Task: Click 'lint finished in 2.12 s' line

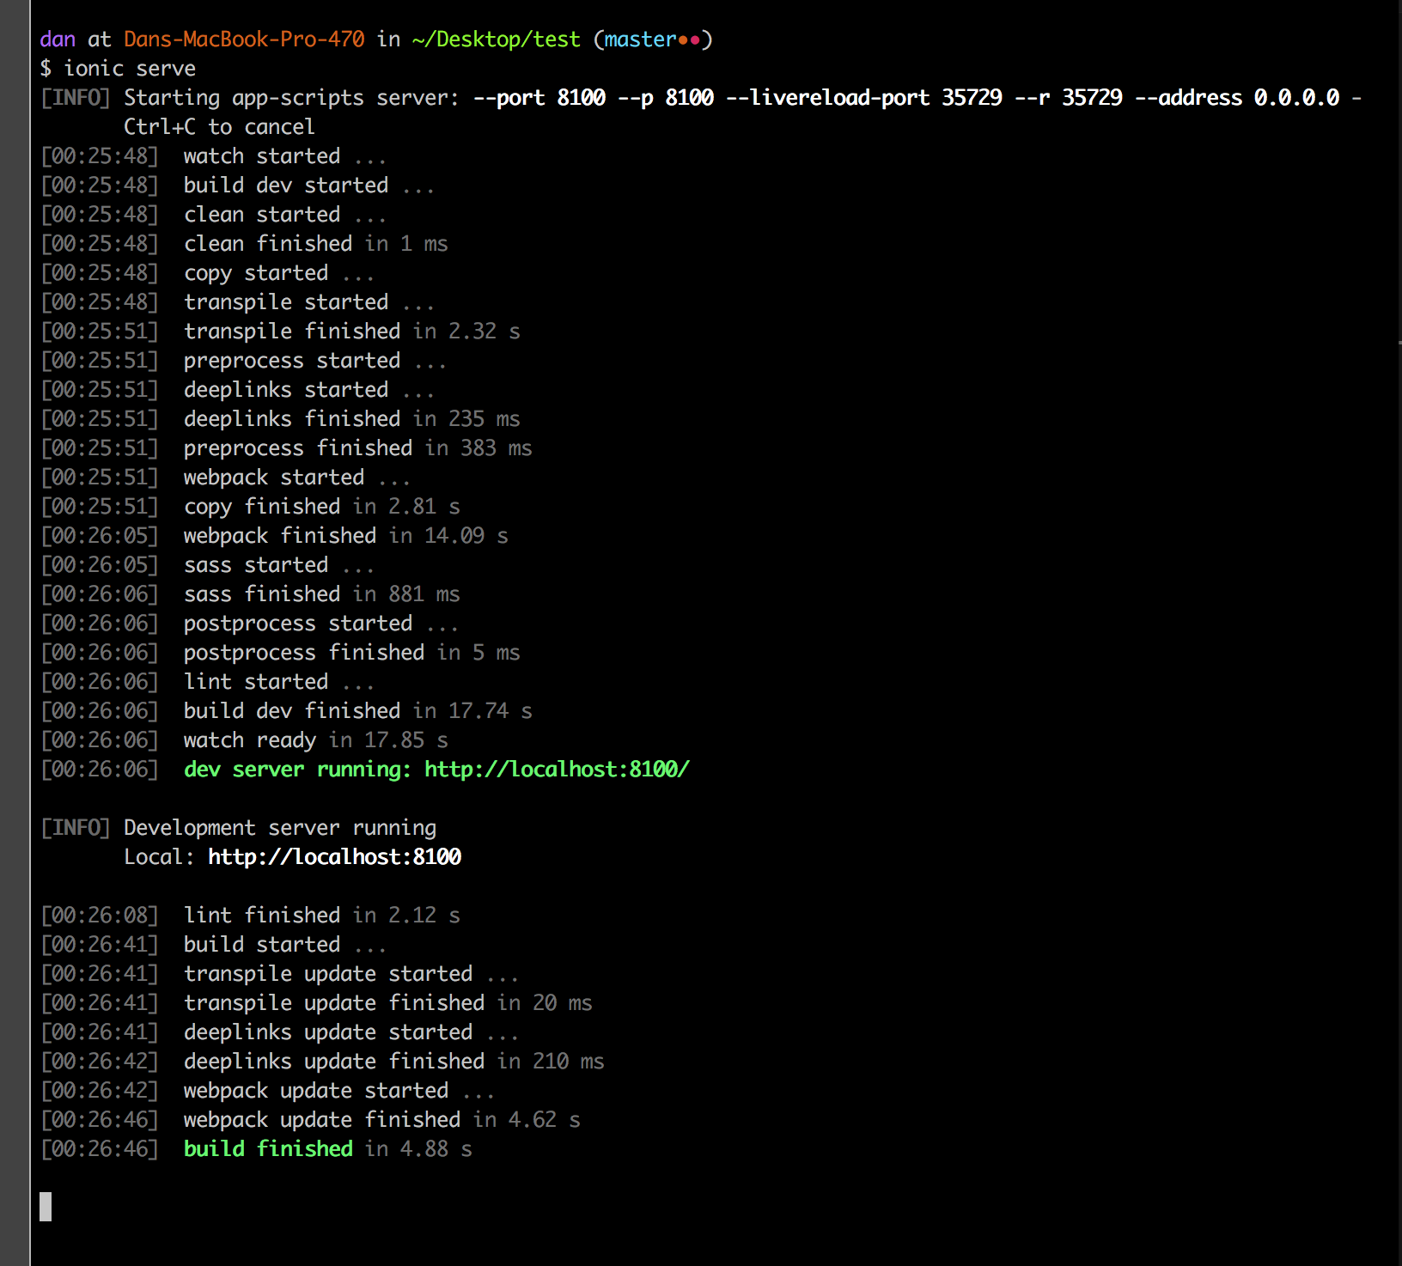Action: click(321, 916)
